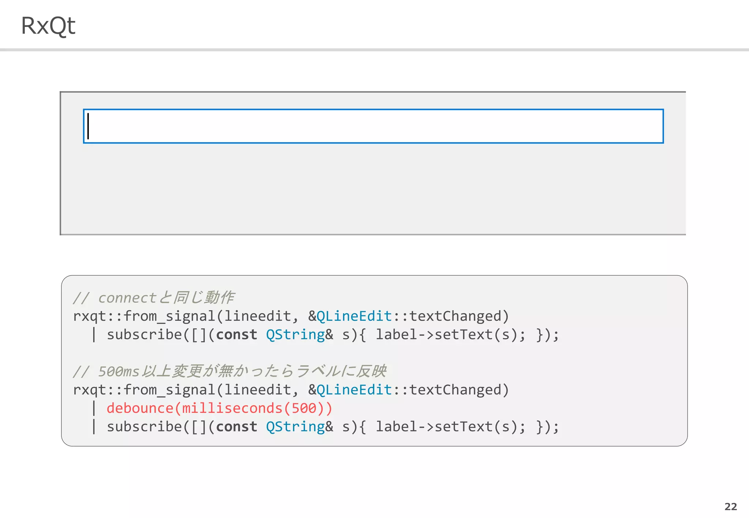Click the empty gray panel area below the input field
Image resolution: width=749 pixels, height=518 pixels.
373,190
